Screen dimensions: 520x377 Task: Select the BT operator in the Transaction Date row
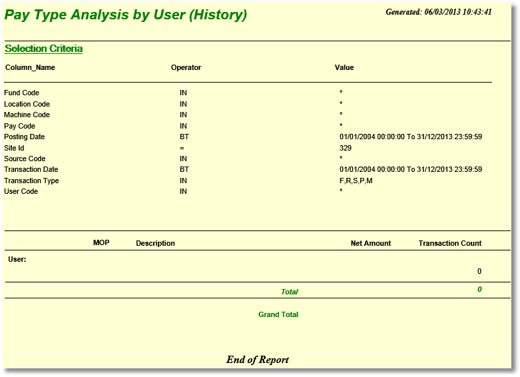pyautogui.click(x=184, y=169)
